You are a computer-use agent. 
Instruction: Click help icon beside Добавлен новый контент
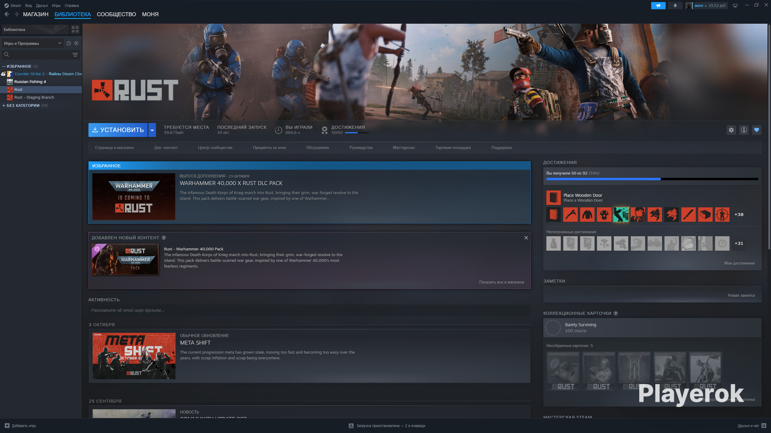[164, 238]
